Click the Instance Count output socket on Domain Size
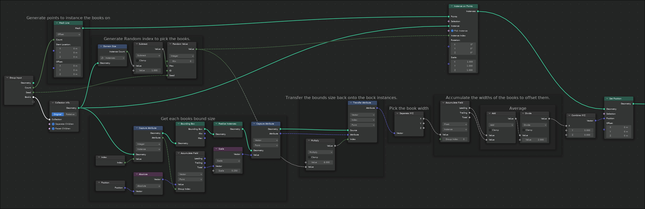Screen dimensions: 645x209 tap(127, 52)
